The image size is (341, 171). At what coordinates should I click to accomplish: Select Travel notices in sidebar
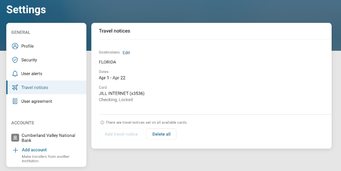click(35, 87)
